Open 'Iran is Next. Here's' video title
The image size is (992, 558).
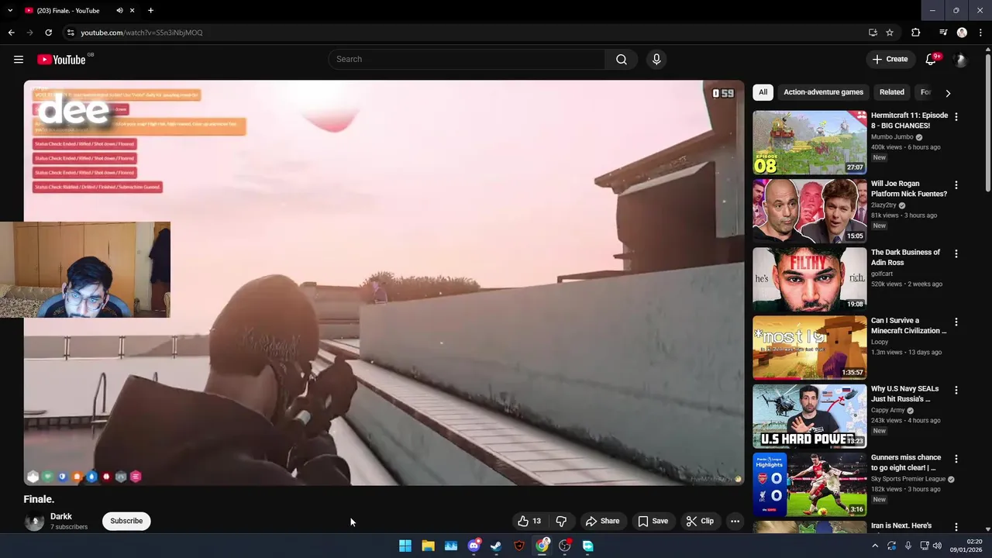901,526
